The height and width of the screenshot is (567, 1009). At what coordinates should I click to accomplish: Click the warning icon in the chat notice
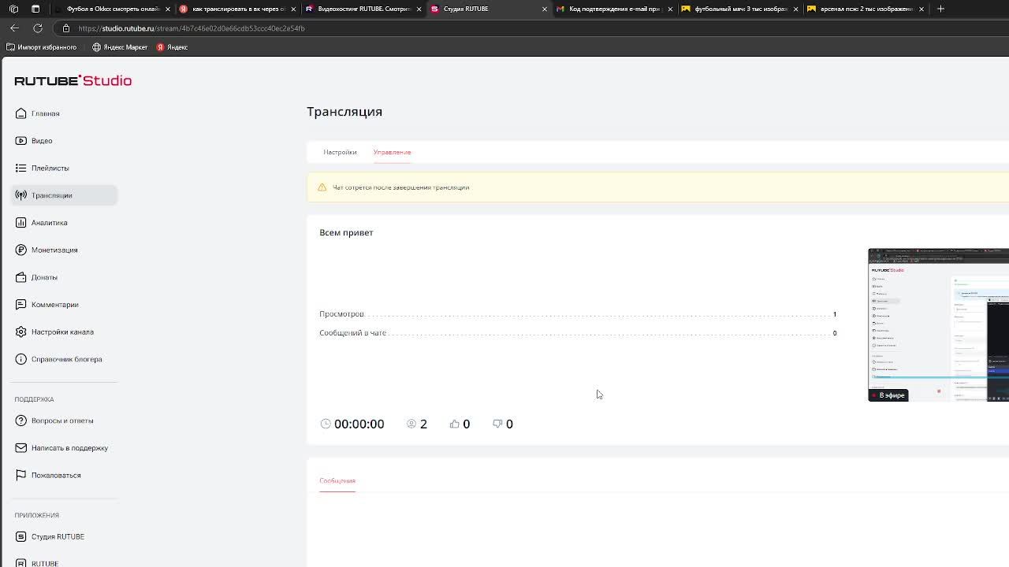tap(322, 187)
